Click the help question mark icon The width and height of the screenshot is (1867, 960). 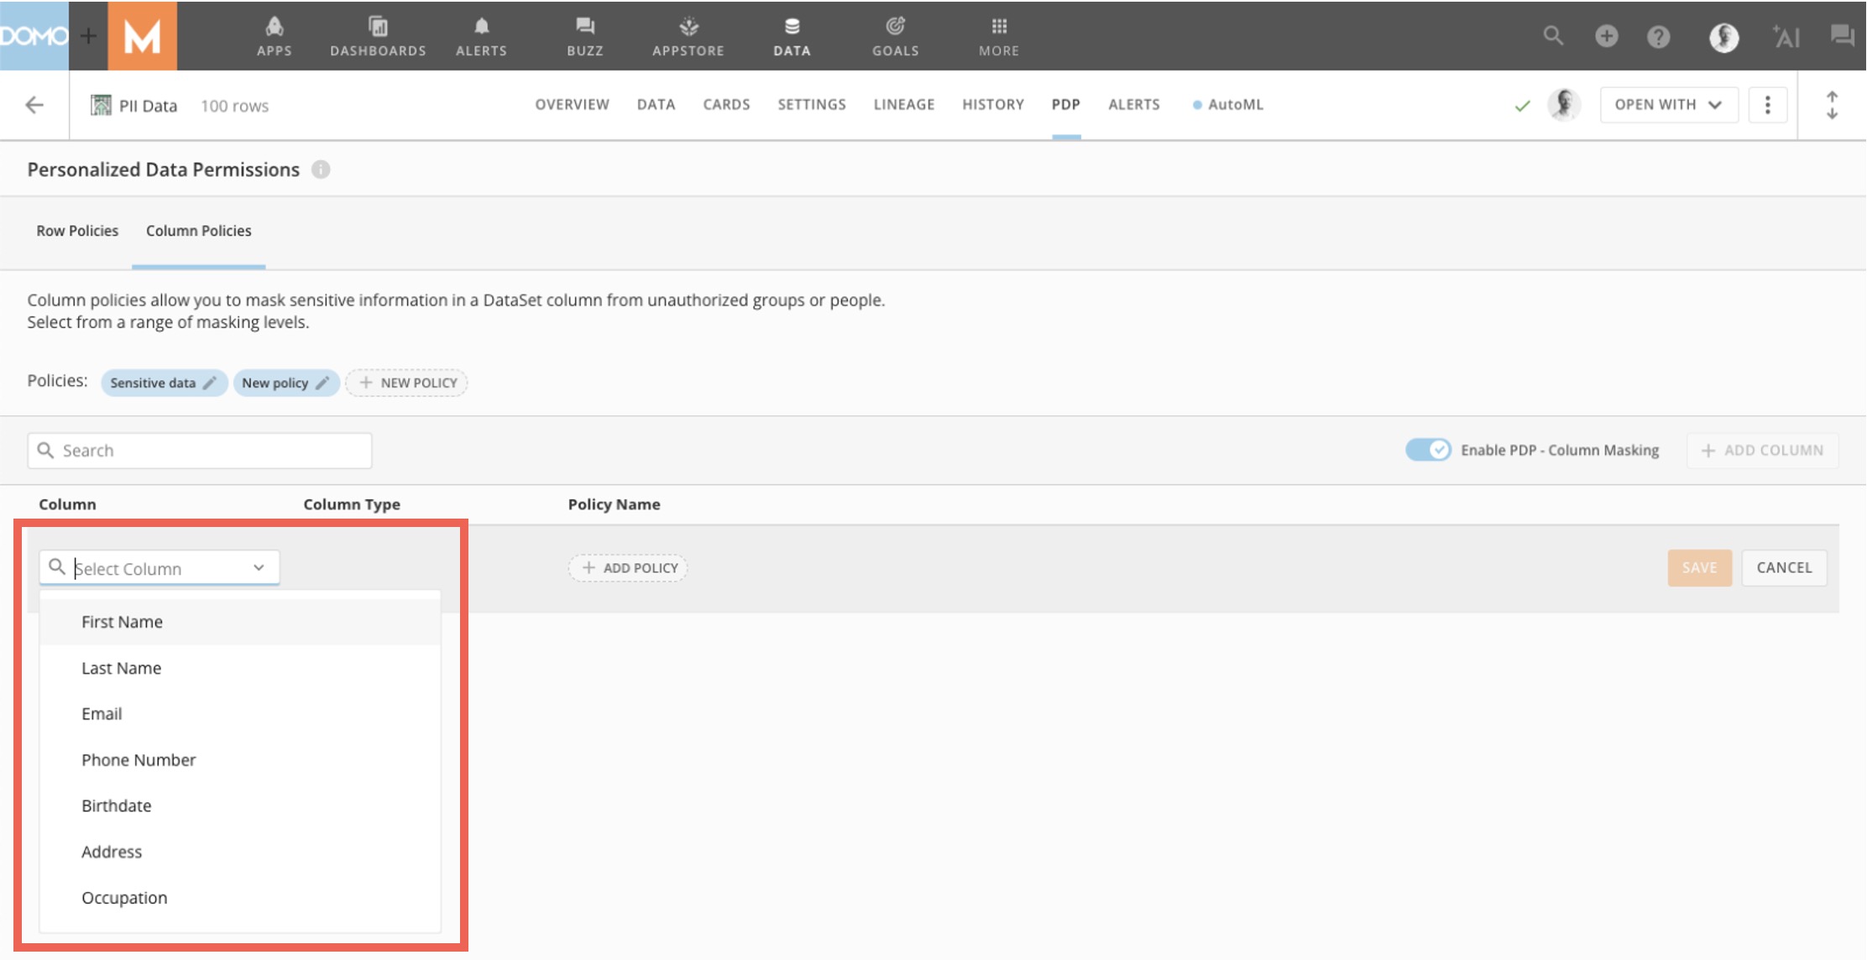click(x=1659, y=37)
